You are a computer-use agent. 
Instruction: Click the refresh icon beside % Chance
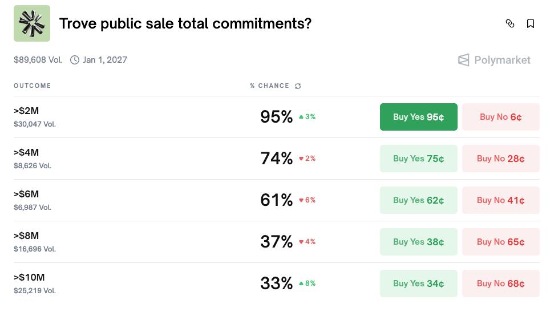click(298, 86)
